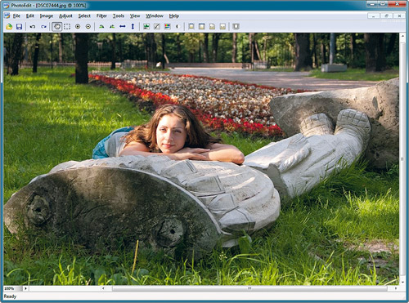Open an image file with the folder icon
This screenshot has height=303, width=409.
[9, 26]
